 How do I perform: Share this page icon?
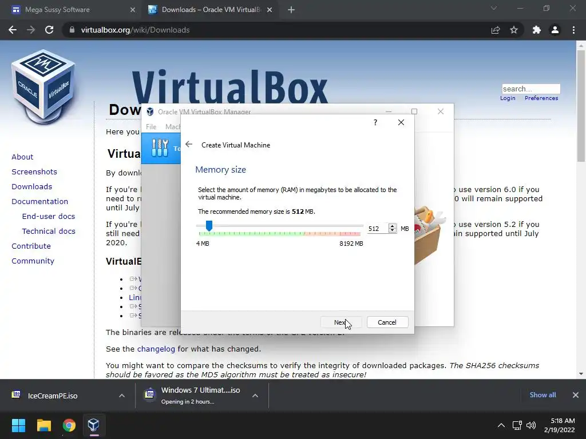(x=496, y=30)
